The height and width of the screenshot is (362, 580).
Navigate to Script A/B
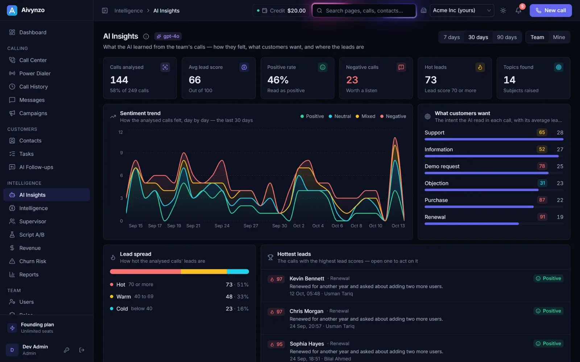pos(46,235)
